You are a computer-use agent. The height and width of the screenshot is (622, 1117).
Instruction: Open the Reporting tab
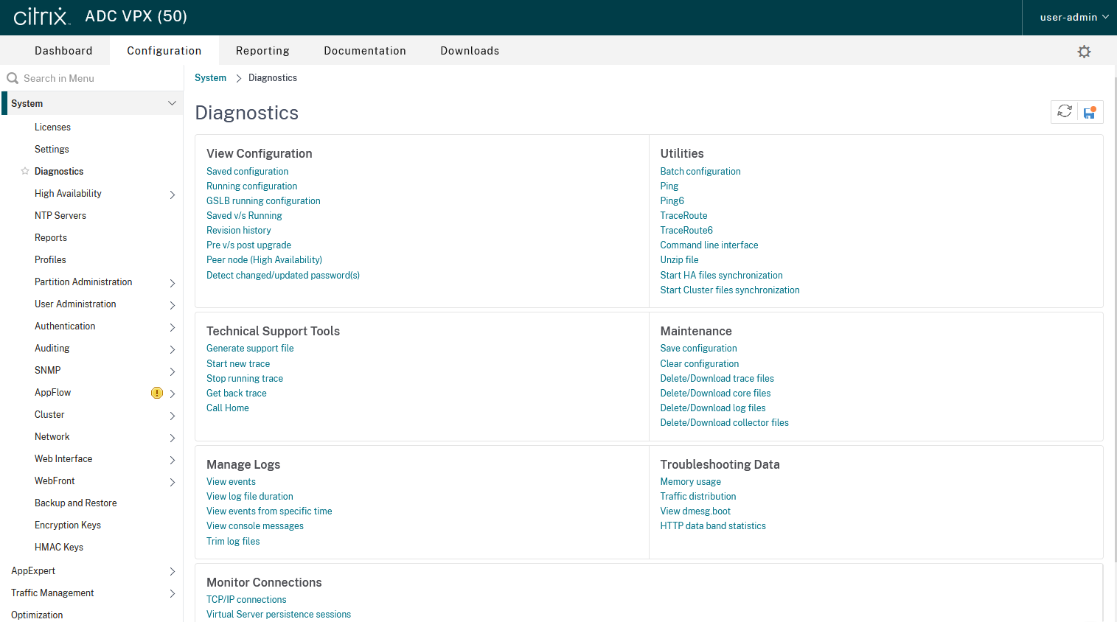click(x=262, y=51)
